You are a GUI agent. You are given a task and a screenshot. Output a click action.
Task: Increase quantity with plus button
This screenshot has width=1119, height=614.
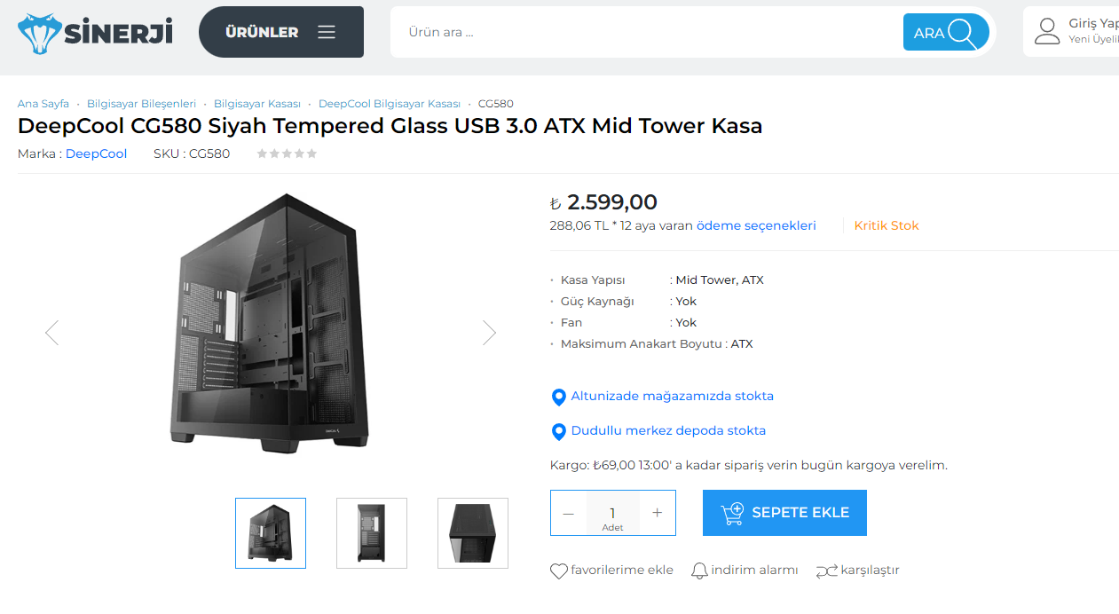point(658,513)
